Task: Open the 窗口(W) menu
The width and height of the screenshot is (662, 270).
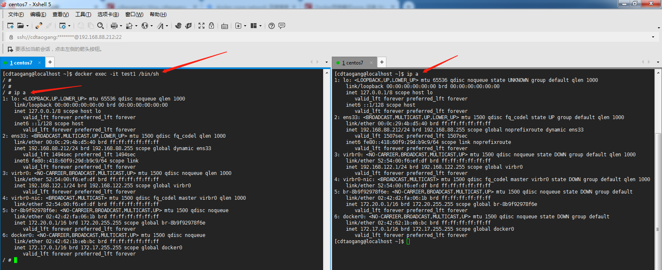Action: pyautogui.click(x=134, y=14)
